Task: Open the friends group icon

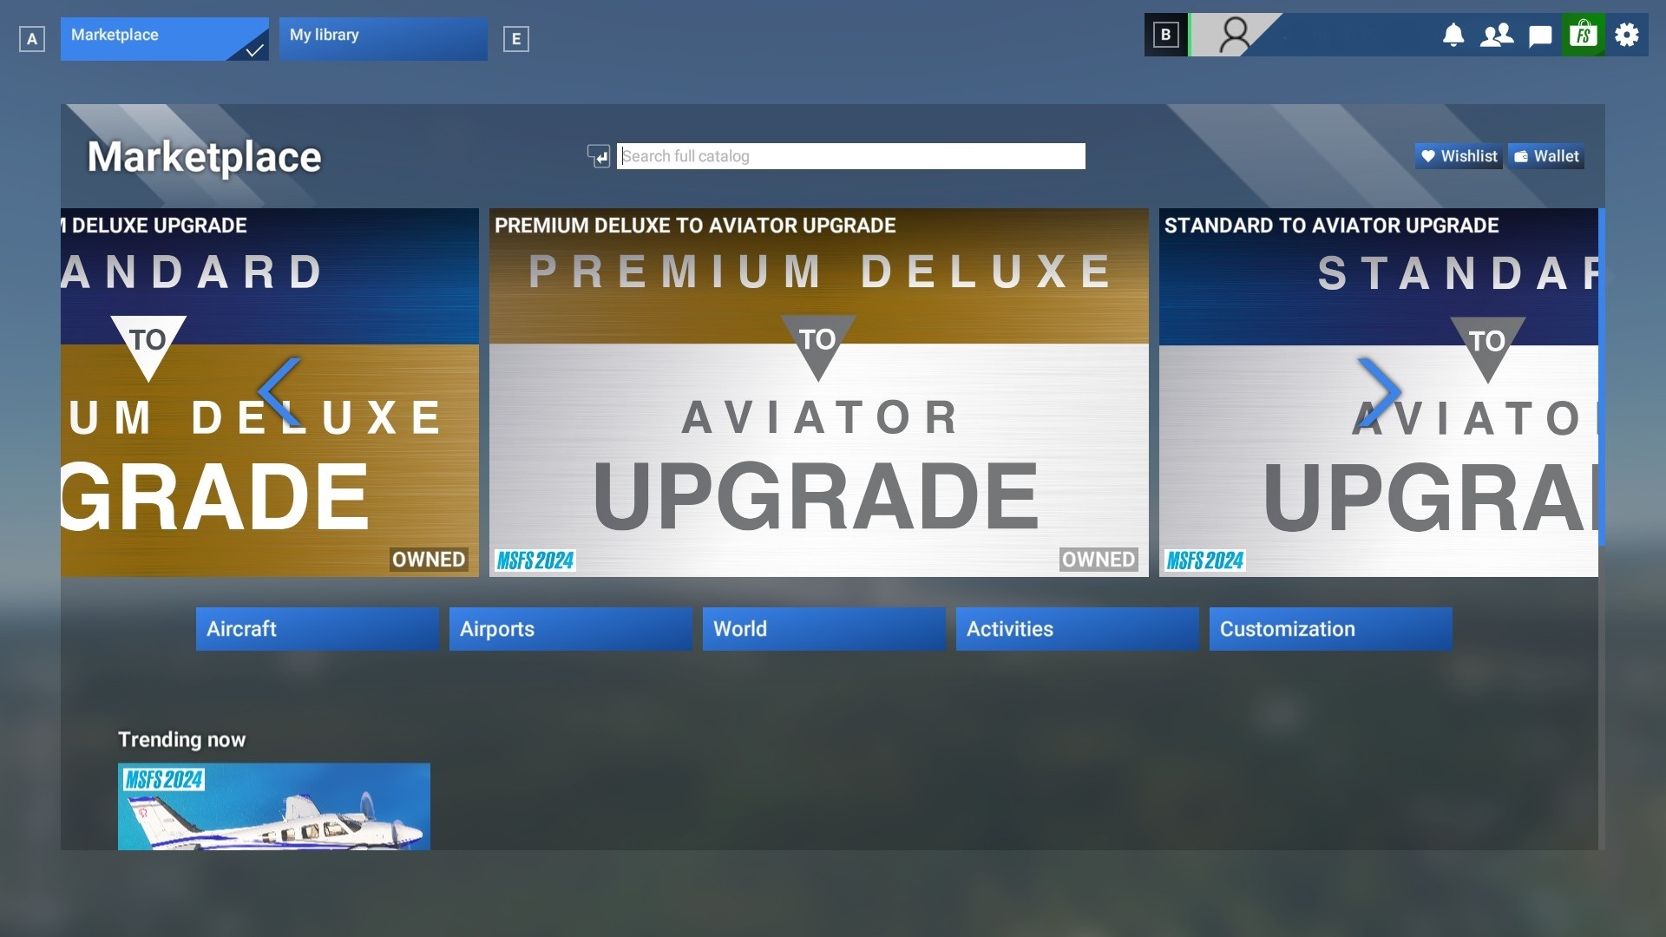Action: tap(1497, 36)
